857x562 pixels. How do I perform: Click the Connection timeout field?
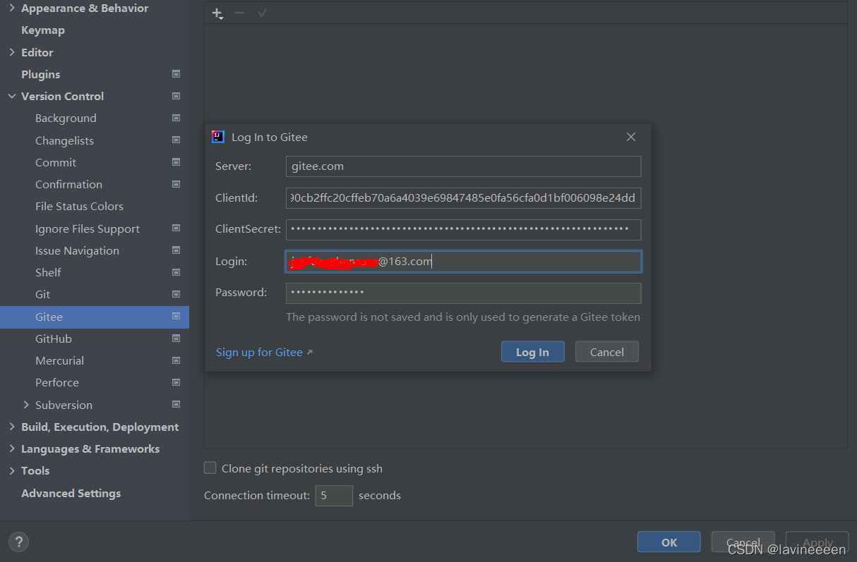click(x=334, y=496)
